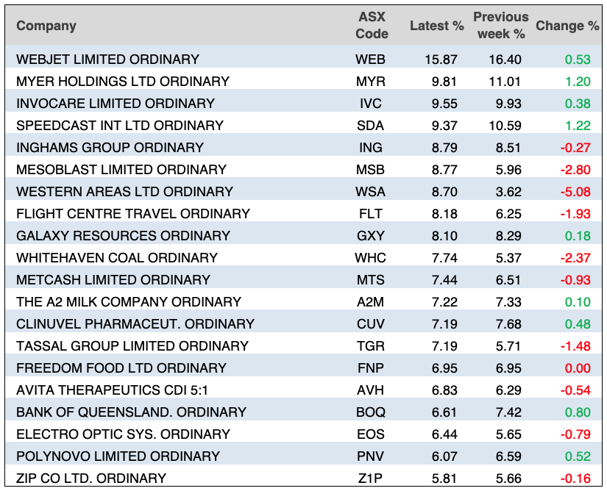This screenshot has height=491, width=607.
Task: Select Whitehaven Coal's previous week value 5.37
Action: (509, 258)
